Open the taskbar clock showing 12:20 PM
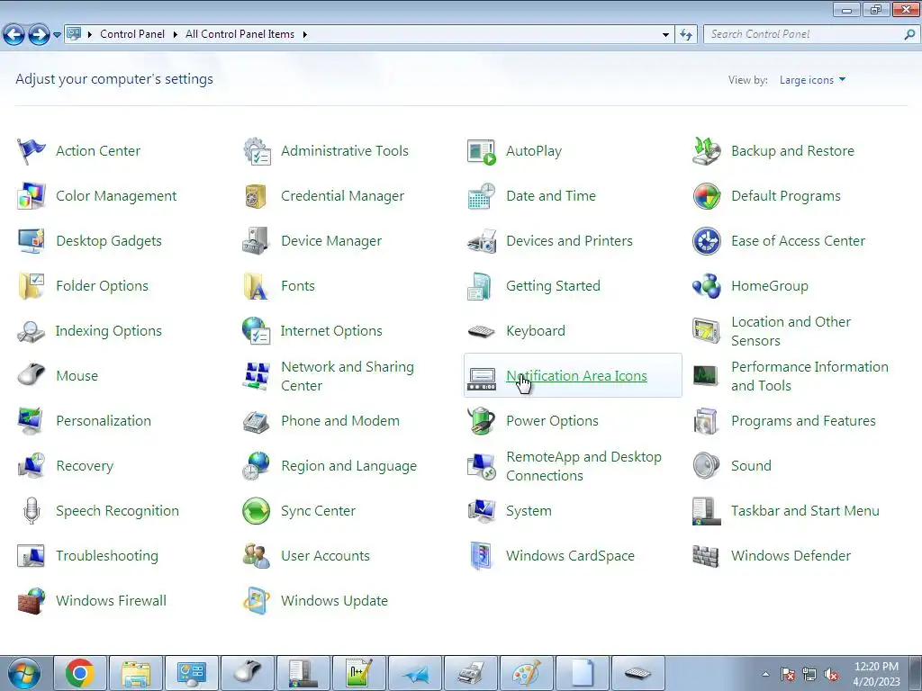 pyautogui.click(x=876, y=674)
